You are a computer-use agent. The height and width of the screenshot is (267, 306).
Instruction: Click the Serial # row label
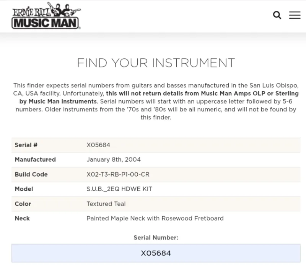[26, 145]
